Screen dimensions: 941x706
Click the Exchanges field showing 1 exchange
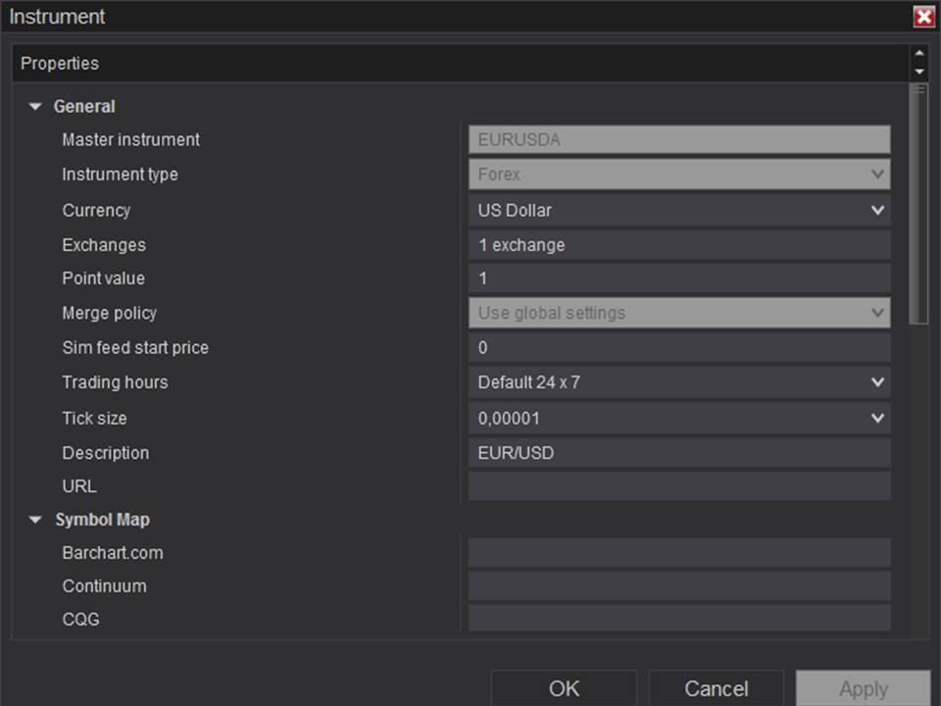pos(679,245)
